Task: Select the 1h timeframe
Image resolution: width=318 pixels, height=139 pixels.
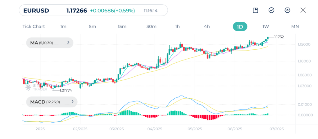Action: [x=177, y=26]
